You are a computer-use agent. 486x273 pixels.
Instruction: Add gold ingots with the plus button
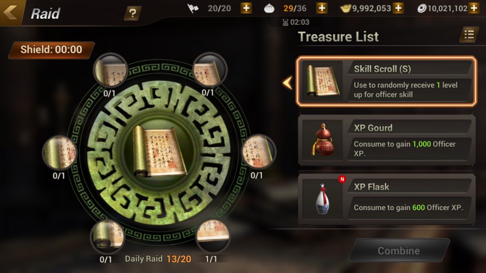point(398,8)
